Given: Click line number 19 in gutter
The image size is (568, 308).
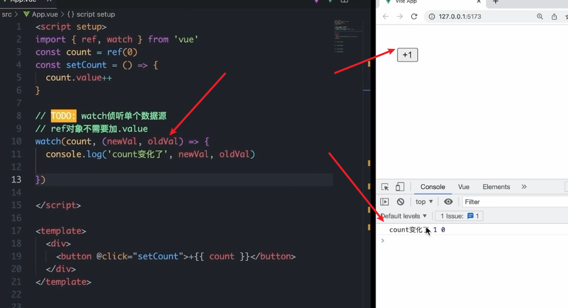Looking at the screenshot, I should tap(16, 256).
